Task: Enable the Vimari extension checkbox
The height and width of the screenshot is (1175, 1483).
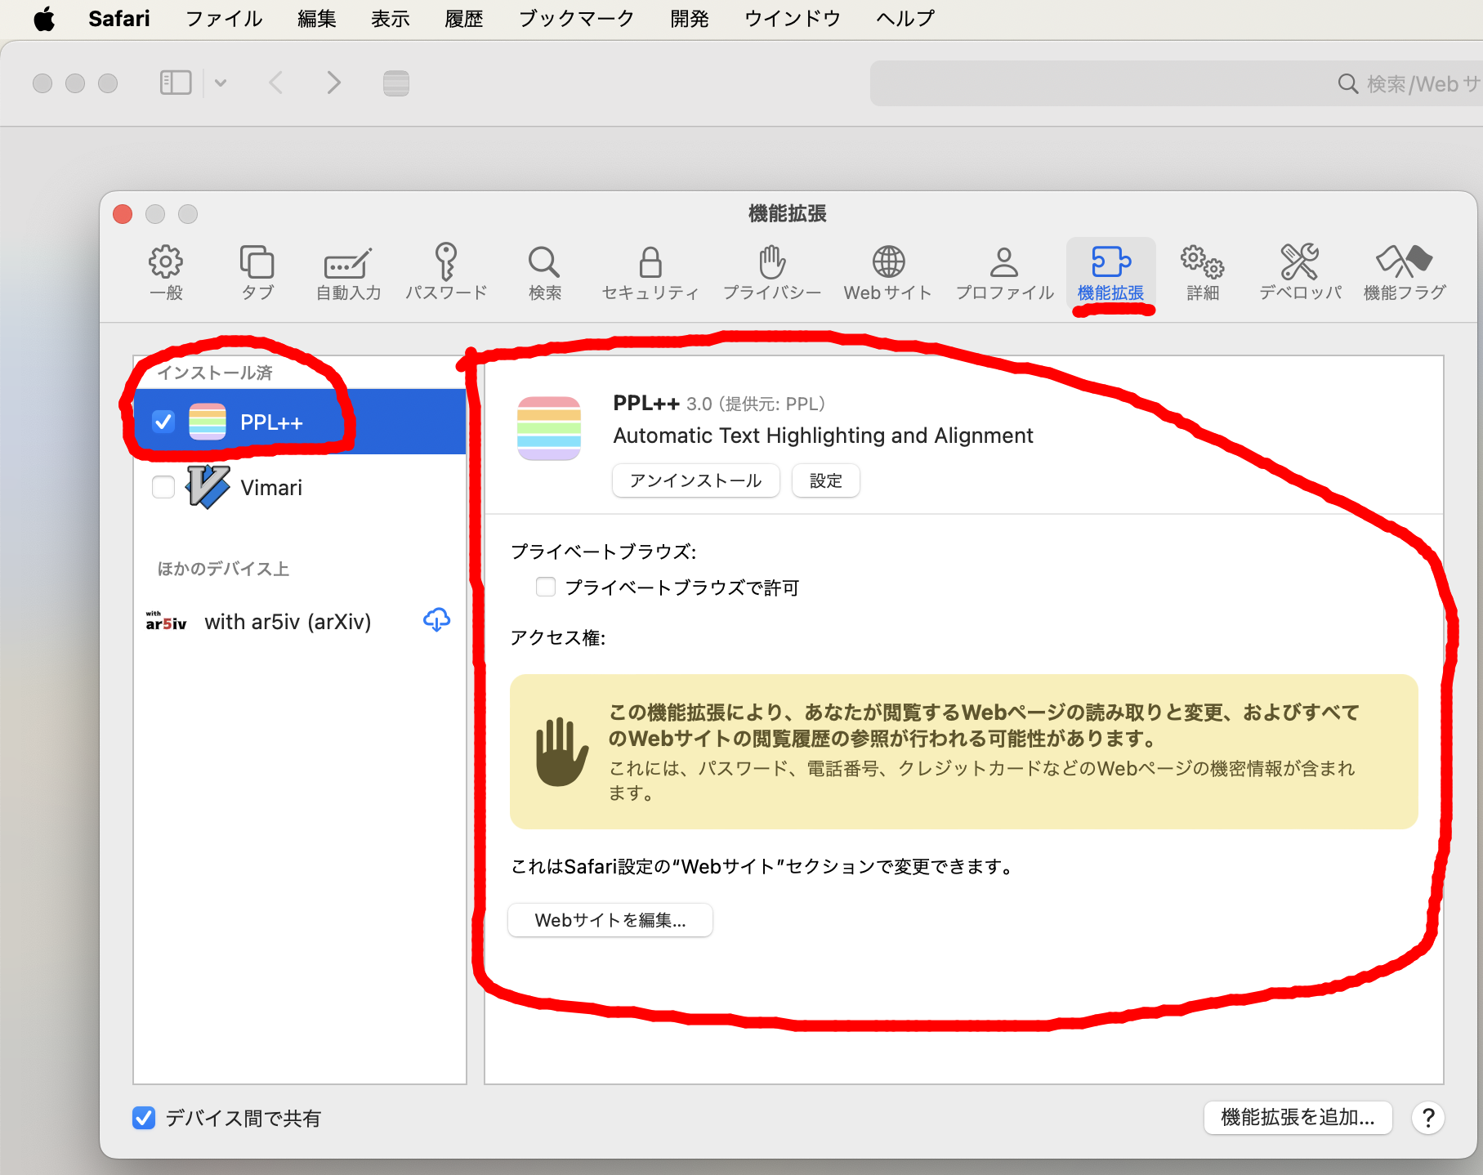Action: [163, 487]
